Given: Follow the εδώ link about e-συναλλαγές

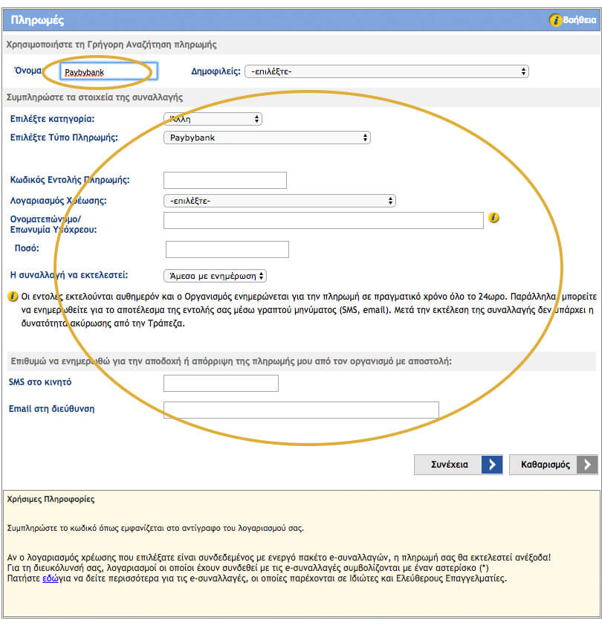Looking at the screenshot, I should tap(49, 578).
